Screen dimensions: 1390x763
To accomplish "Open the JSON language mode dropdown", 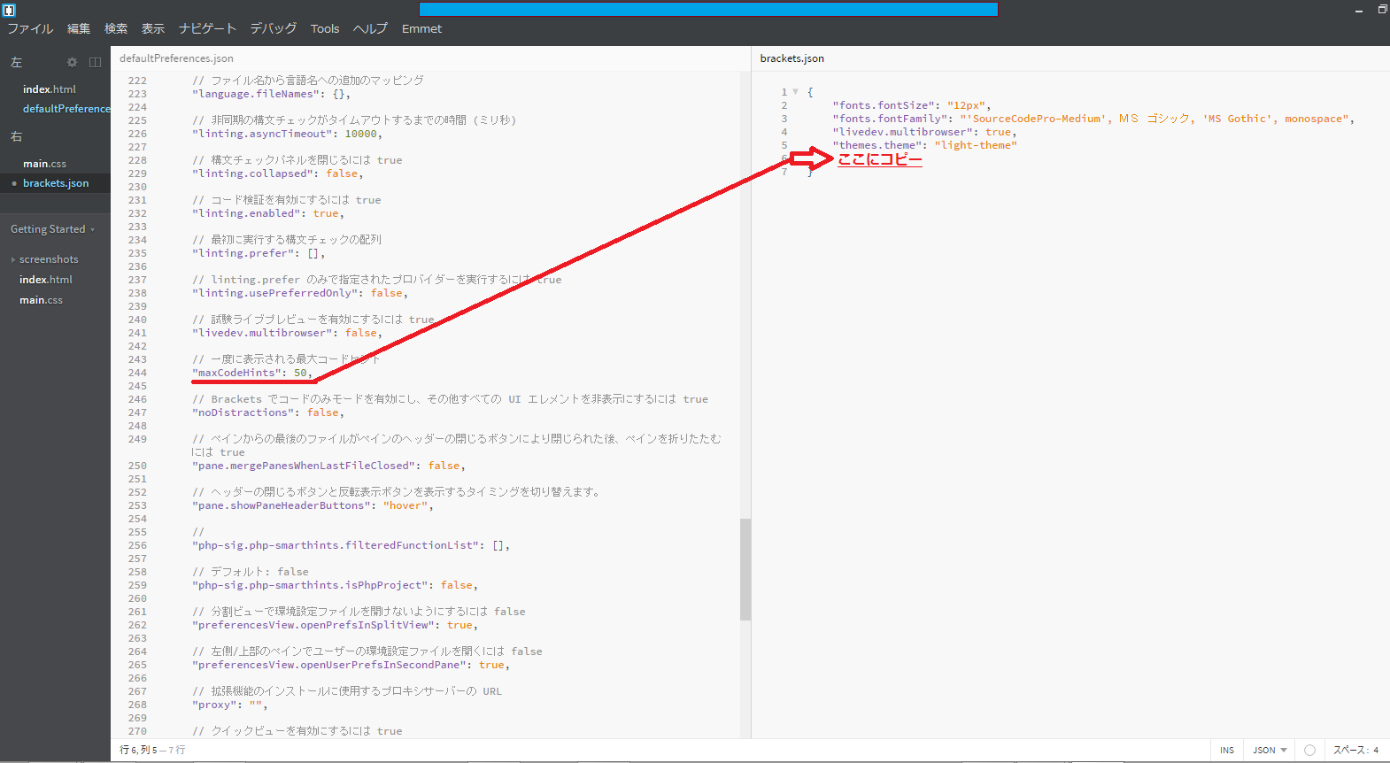I will click(x=1270, y=750).
